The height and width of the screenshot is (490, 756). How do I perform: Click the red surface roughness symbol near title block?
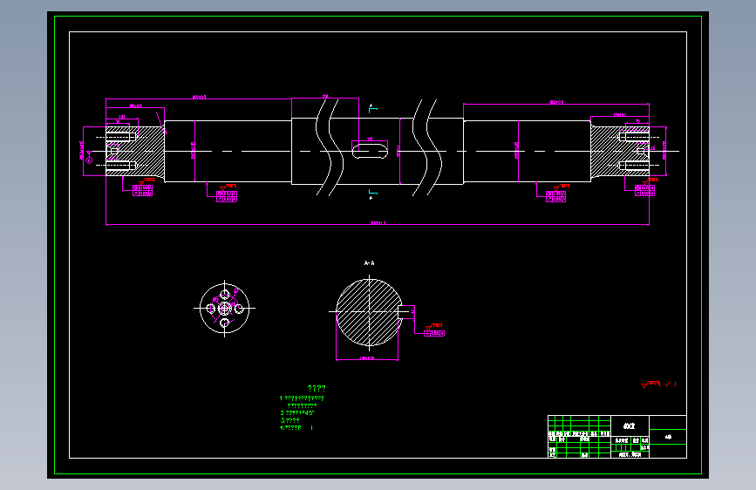tap(658, 385)
